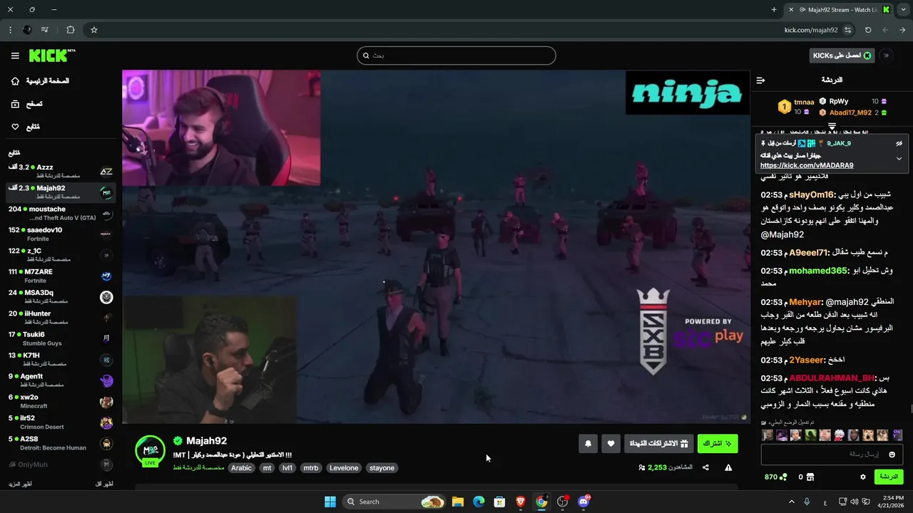Open Windows Start menu
913x513 pixels.
pyautogui.click(x=330, y=502)
